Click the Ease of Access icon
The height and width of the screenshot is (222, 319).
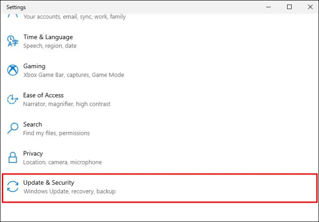click(12, 99)
